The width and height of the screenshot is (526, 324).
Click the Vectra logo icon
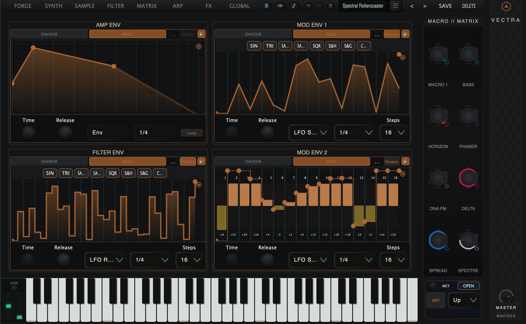tap(506, 7)
